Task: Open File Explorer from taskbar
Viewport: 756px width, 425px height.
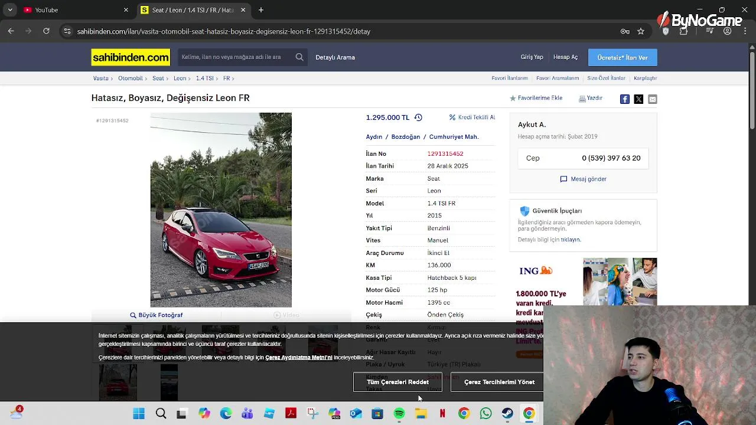Action: pos(421,414)
